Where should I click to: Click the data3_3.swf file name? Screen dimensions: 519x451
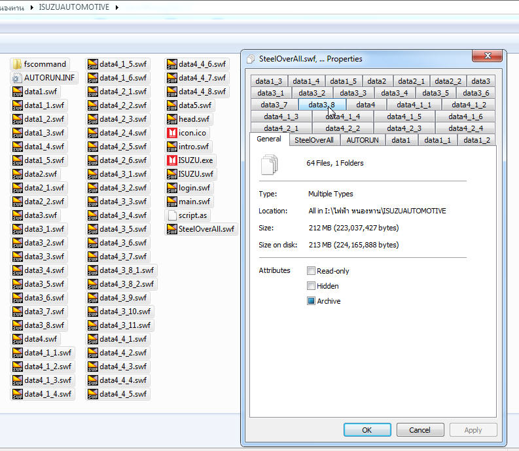(x=44, y=257)
